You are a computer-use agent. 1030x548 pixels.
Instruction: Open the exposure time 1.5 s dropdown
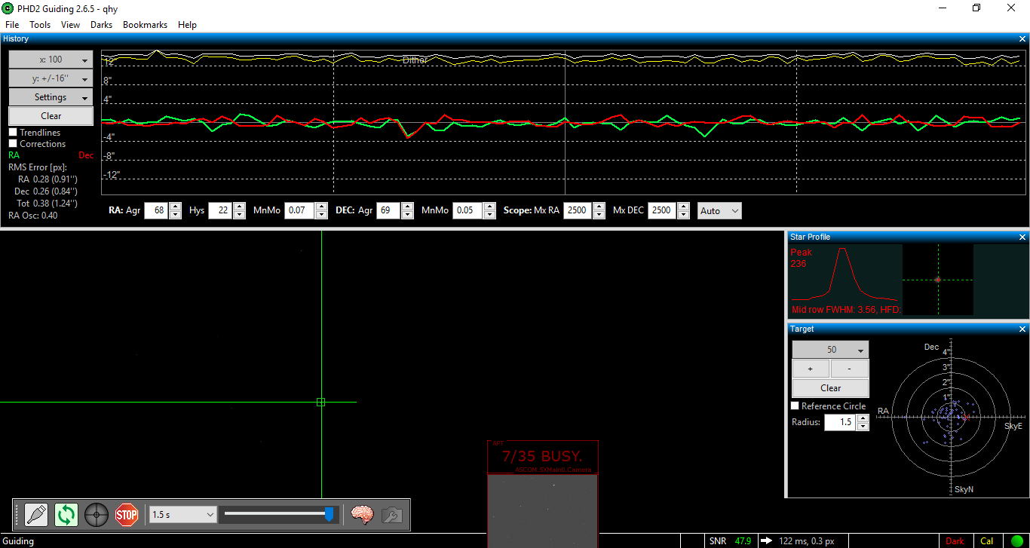tap(183, 515)
